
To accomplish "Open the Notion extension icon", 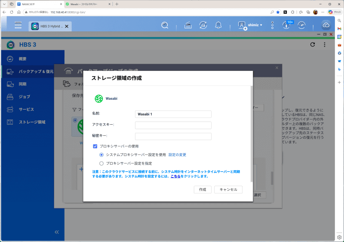I will click(285, 12).
